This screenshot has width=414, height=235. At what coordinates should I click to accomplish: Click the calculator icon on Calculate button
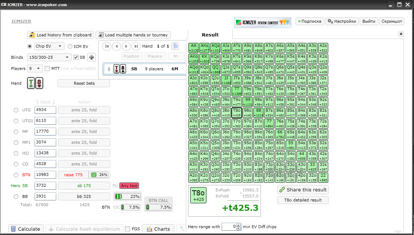point(13,229)
